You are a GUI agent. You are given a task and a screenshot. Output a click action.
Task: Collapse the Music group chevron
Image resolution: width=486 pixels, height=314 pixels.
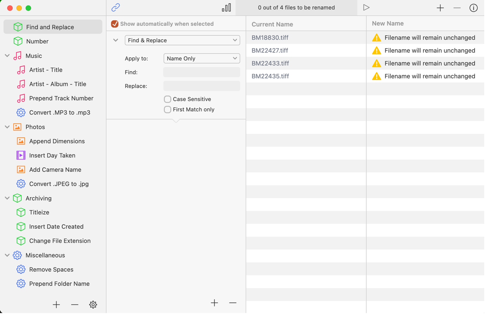tap(7, 56)
